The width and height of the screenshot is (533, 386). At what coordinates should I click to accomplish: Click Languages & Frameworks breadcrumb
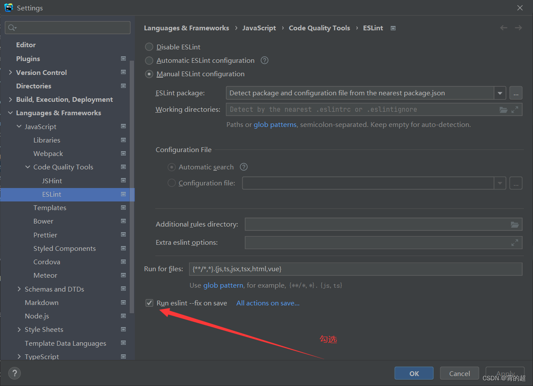[186, 28]
